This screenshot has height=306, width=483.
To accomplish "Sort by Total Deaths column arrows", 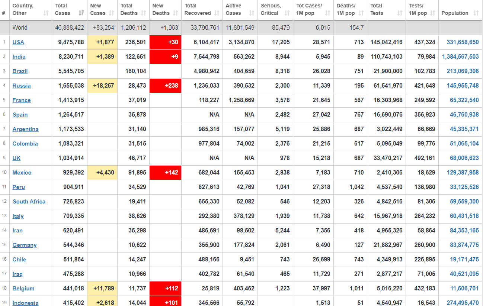I will [x=144, y=13].
